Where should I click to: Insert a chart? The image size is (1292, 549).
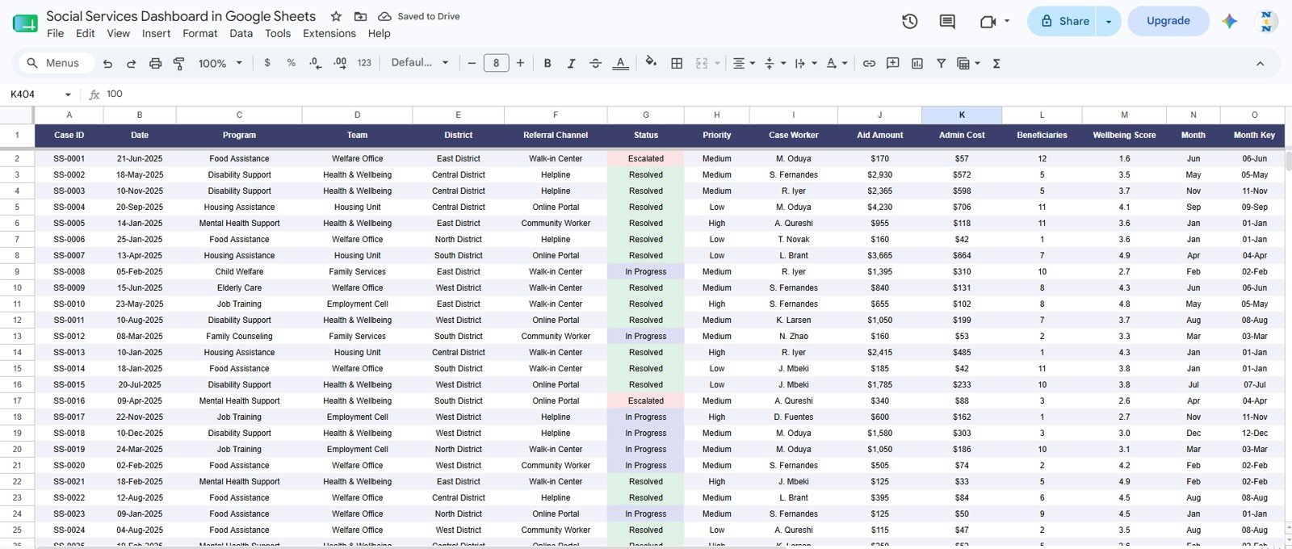click(x=917, y=63)
